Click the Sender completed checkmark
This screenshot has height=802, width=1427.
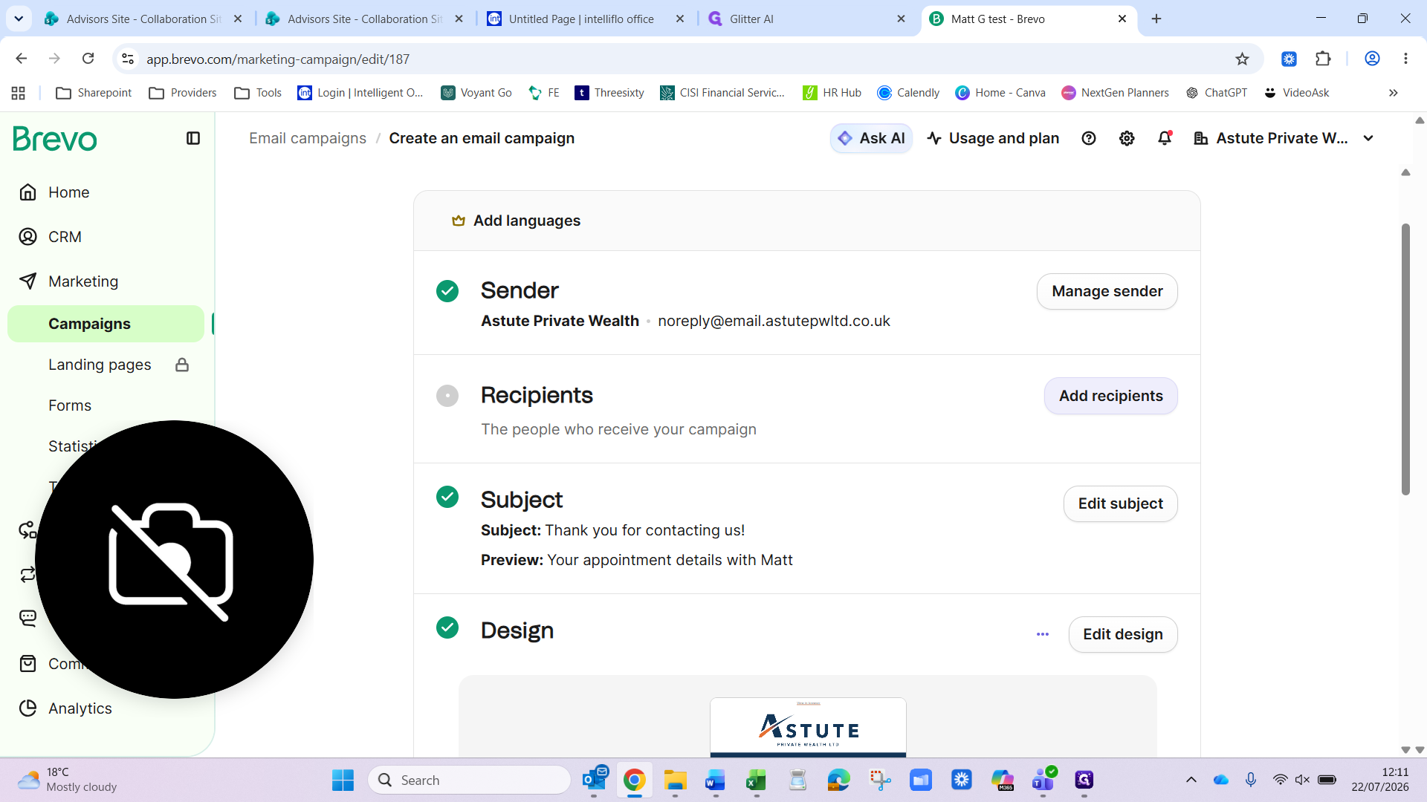tap(447, 291)
